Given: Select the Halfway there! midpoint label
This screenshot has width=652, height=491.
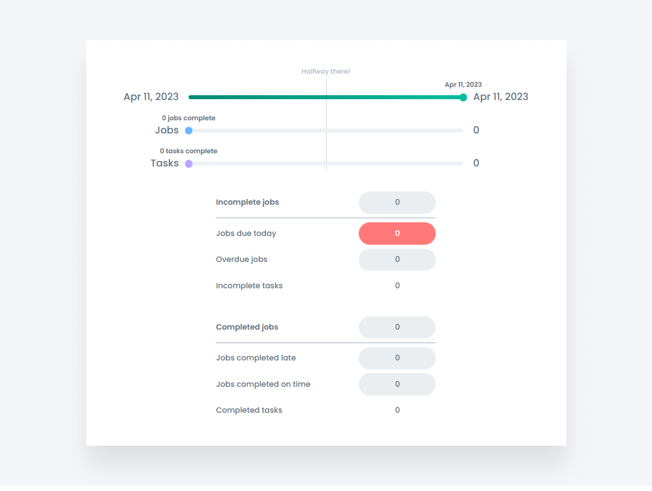Looking at the screenshot, I should click(326, 71).
